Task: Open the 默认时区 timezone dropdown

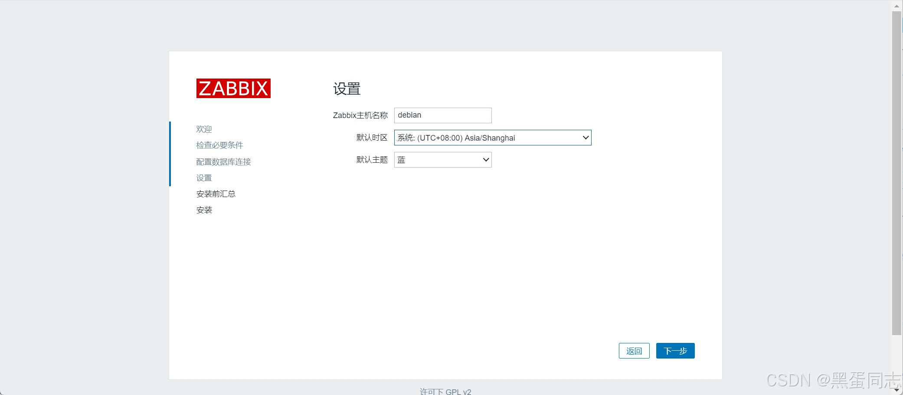Action: [493, 138]
